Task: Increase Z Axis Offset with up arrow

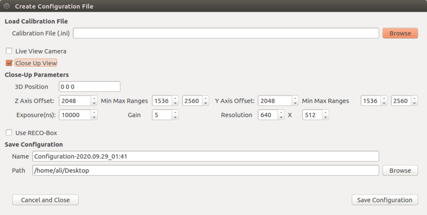Action: click(94, 99)
